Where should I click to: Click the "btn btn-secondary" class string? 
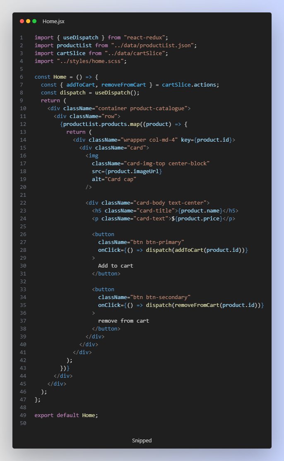pyautogui.click(x=160, y=297)
